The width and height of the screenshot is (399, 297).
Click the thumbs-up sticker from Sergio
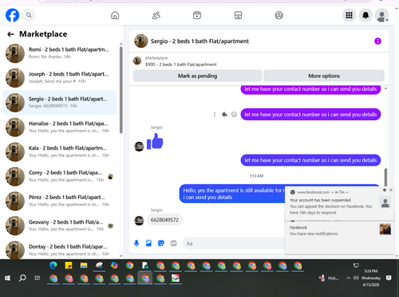tap(155, 141)
